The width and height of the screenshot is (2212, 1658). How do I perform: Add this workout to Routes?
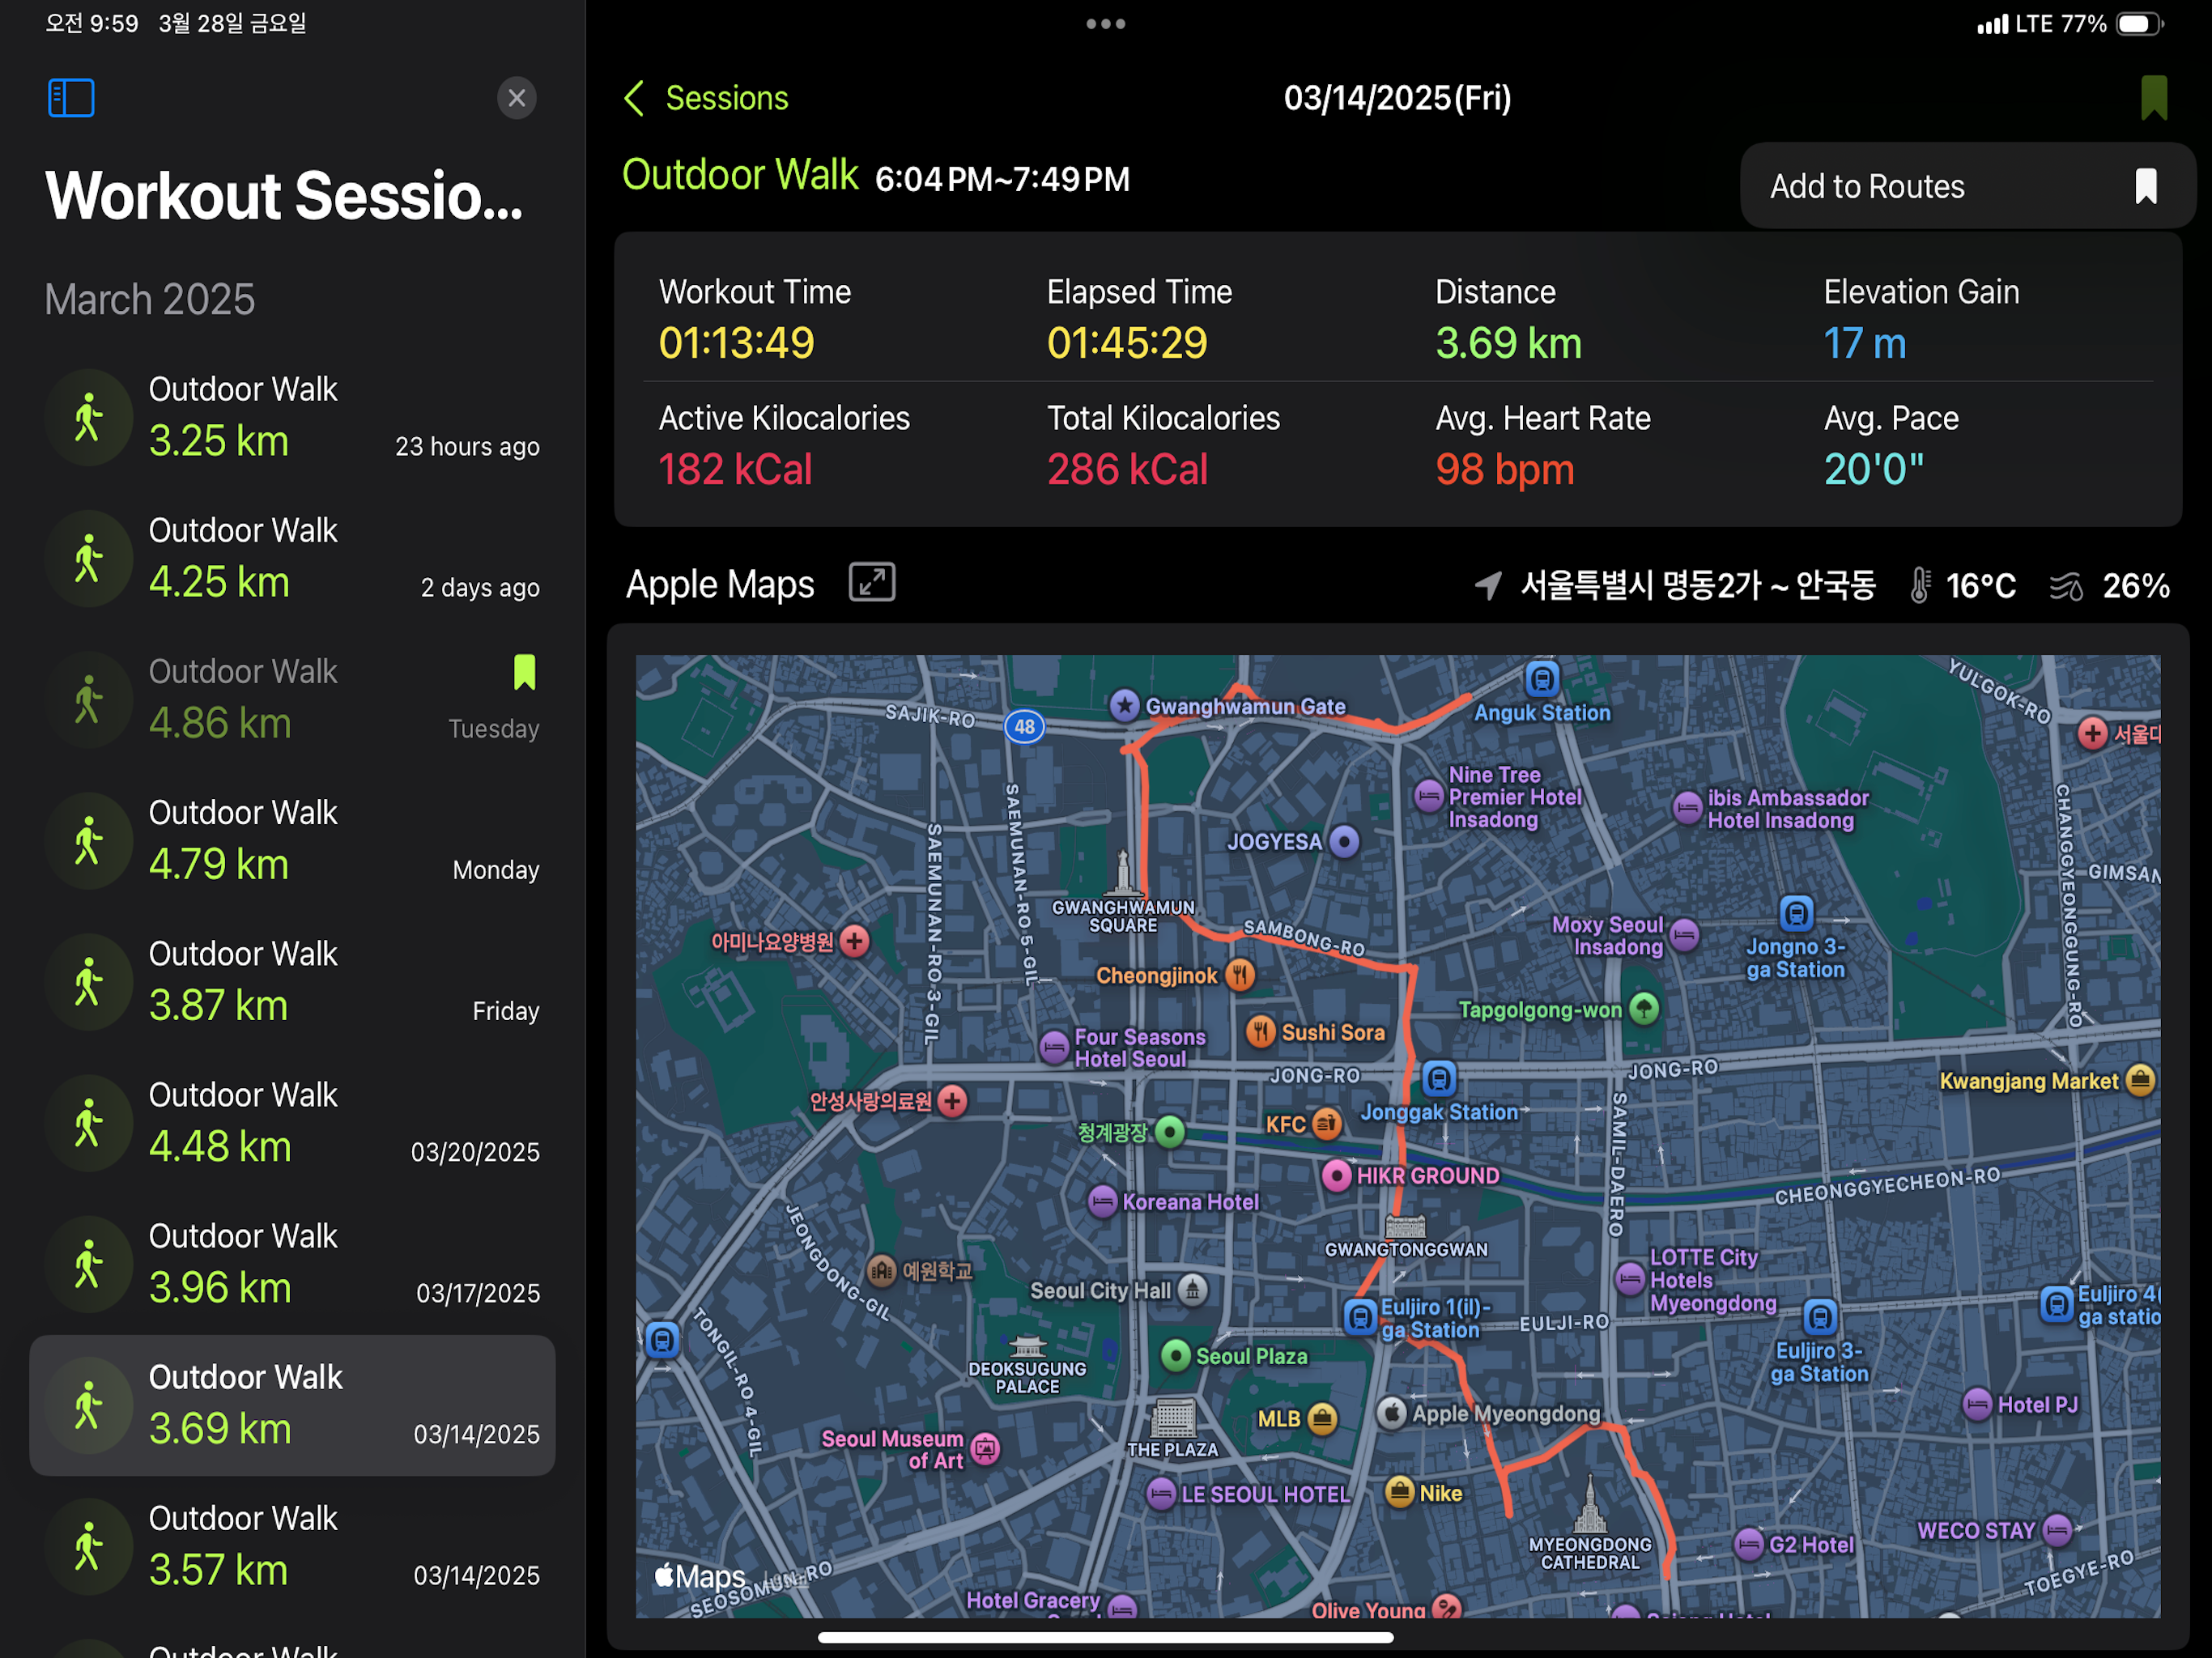[x=1967, y=186]
